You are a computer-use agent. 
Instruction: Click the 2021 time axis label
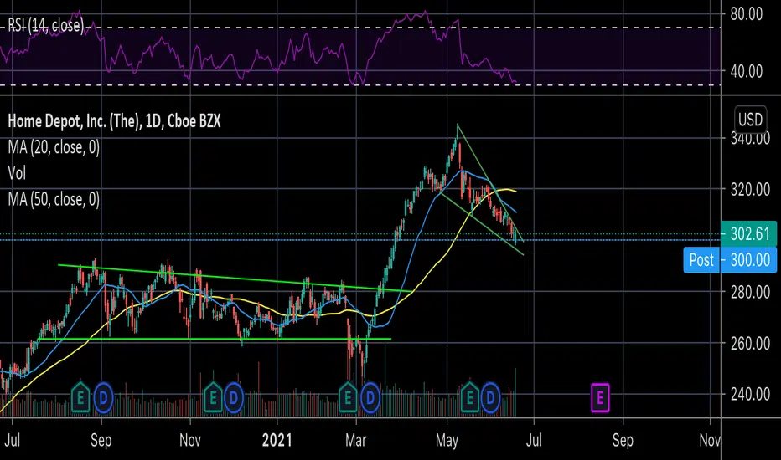[277, 440]
